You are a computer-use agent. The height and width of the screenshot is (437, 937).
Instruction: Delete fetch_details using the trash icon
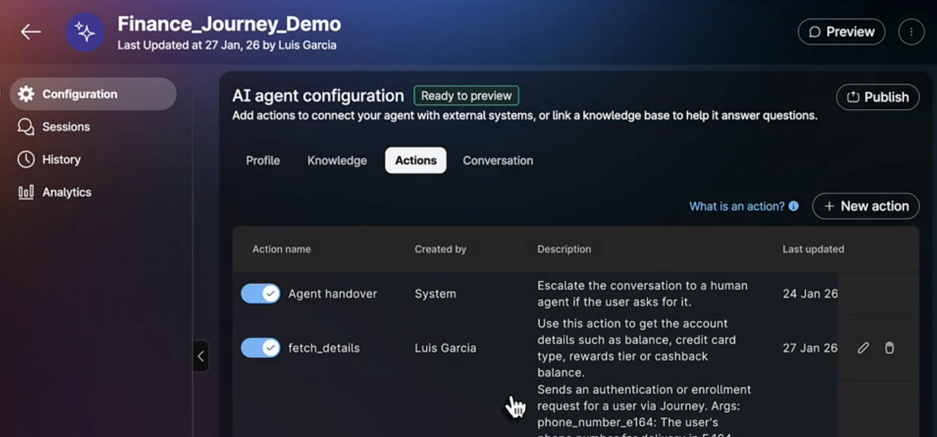[x=889, y=348]
